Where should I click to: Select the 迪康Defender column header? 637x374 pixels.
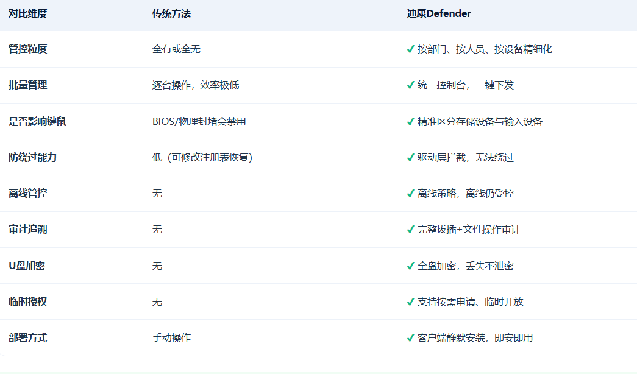click(439, 14)
